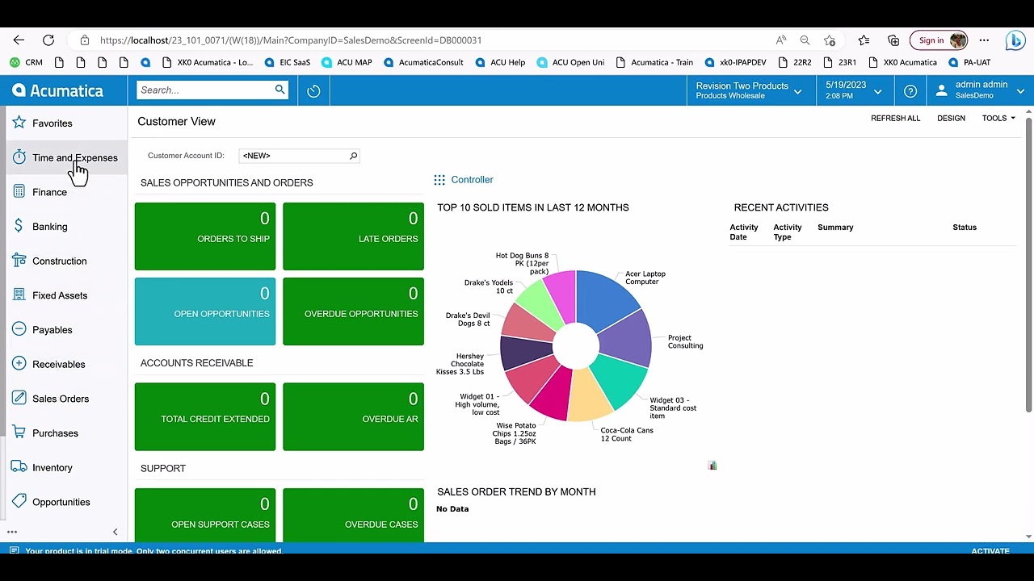Open the LATE ORDERS tile
The image size is (1034, 581).
(353, 236)
